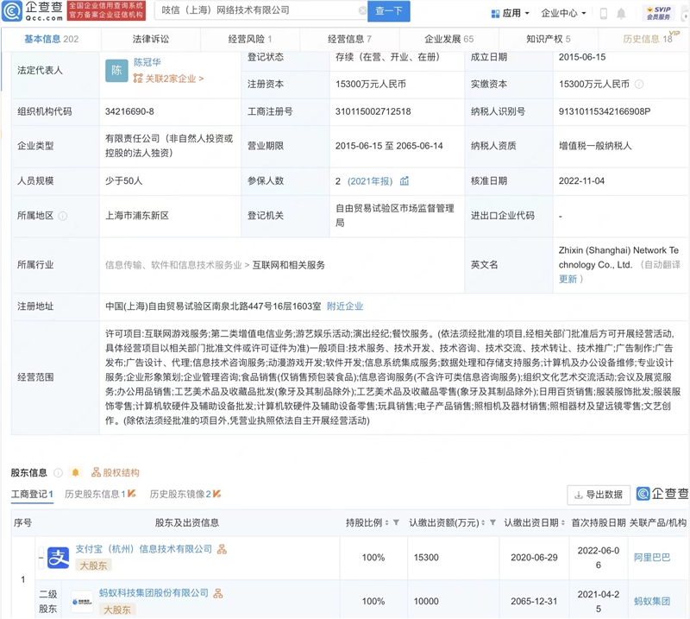Go to the 经营信息 tab

click(x=349, y=39)
